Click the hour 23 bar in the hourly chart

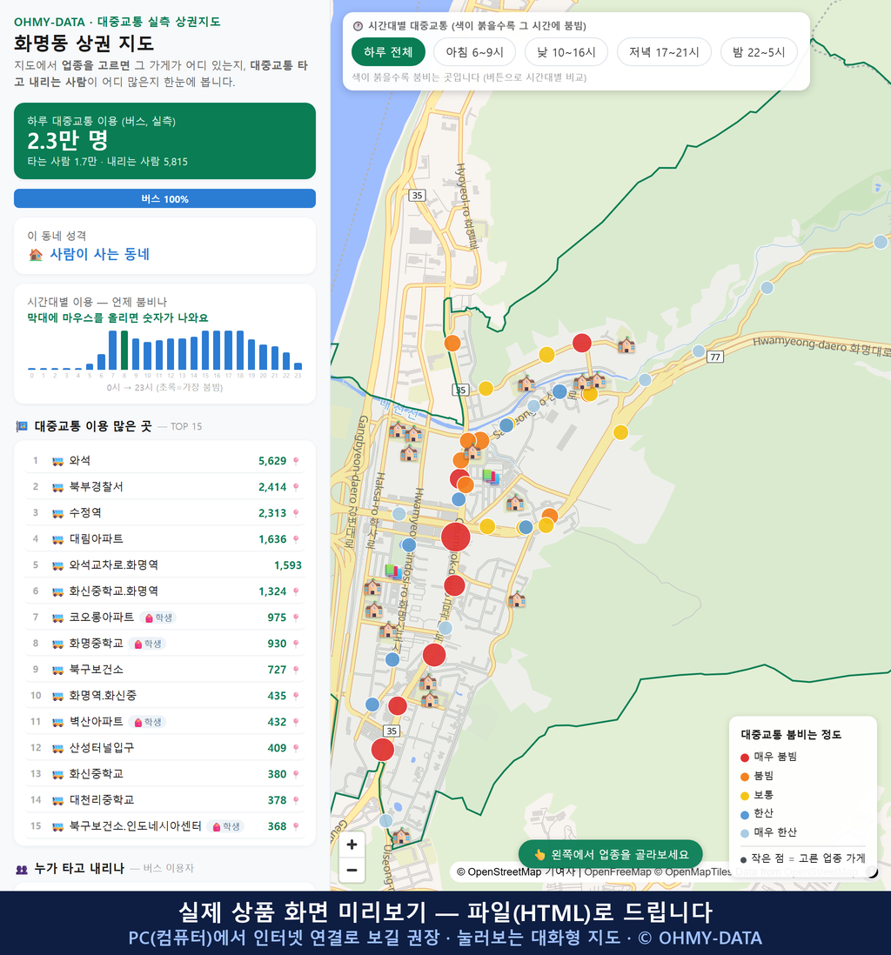click(298, 366)
